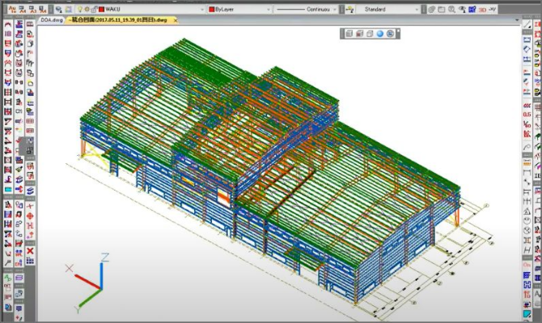Click the red ByLayer color swatch
The width and height of the screenshot is (542, 323).
point(212,10)
